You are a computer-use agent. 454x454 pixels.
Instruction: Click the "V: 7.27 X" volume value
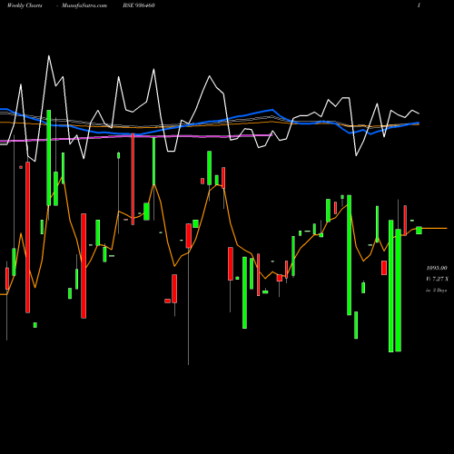[x=437, y=279]
